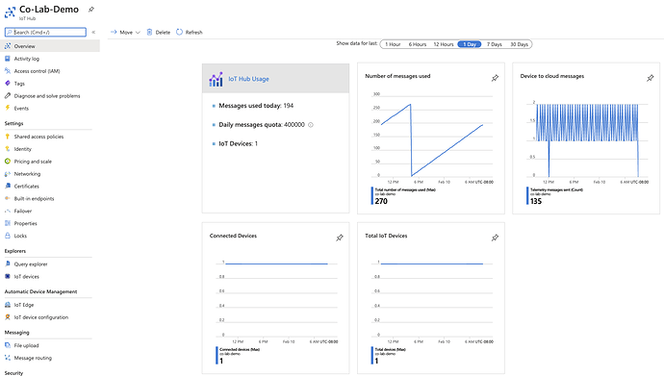Click the Built-in endpoints icon
The image size is (664, 376).
click(x=7, y=198)
